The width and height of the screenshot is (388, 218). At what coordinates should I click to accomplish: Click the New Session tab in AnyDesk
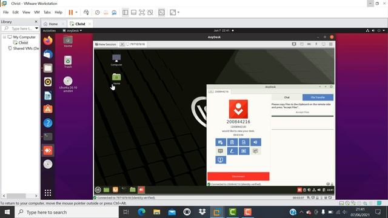tap(105, 44)
